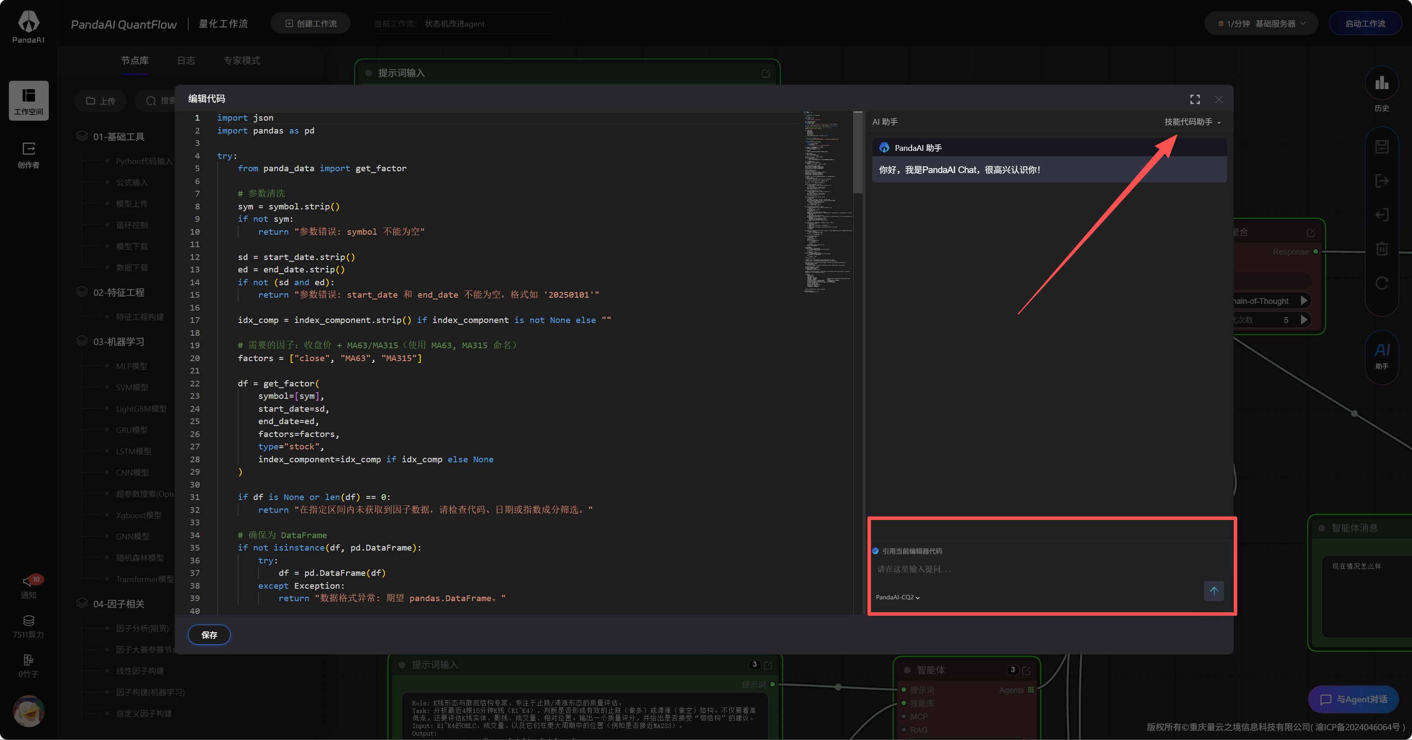Click the 与Agent对话 chat button
The image size is (1412, 740).
point(1353,699)
